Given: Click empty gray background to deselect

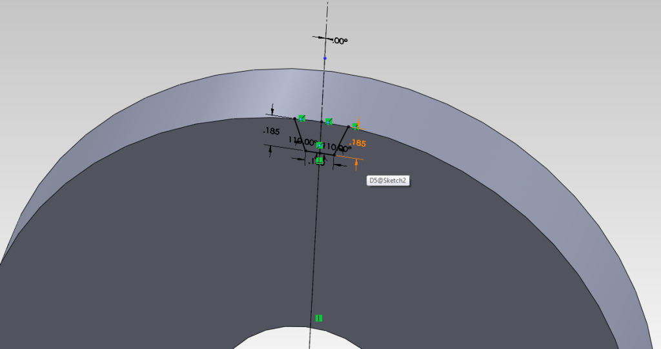Looking at the screenshot, I should pos(97,39).
